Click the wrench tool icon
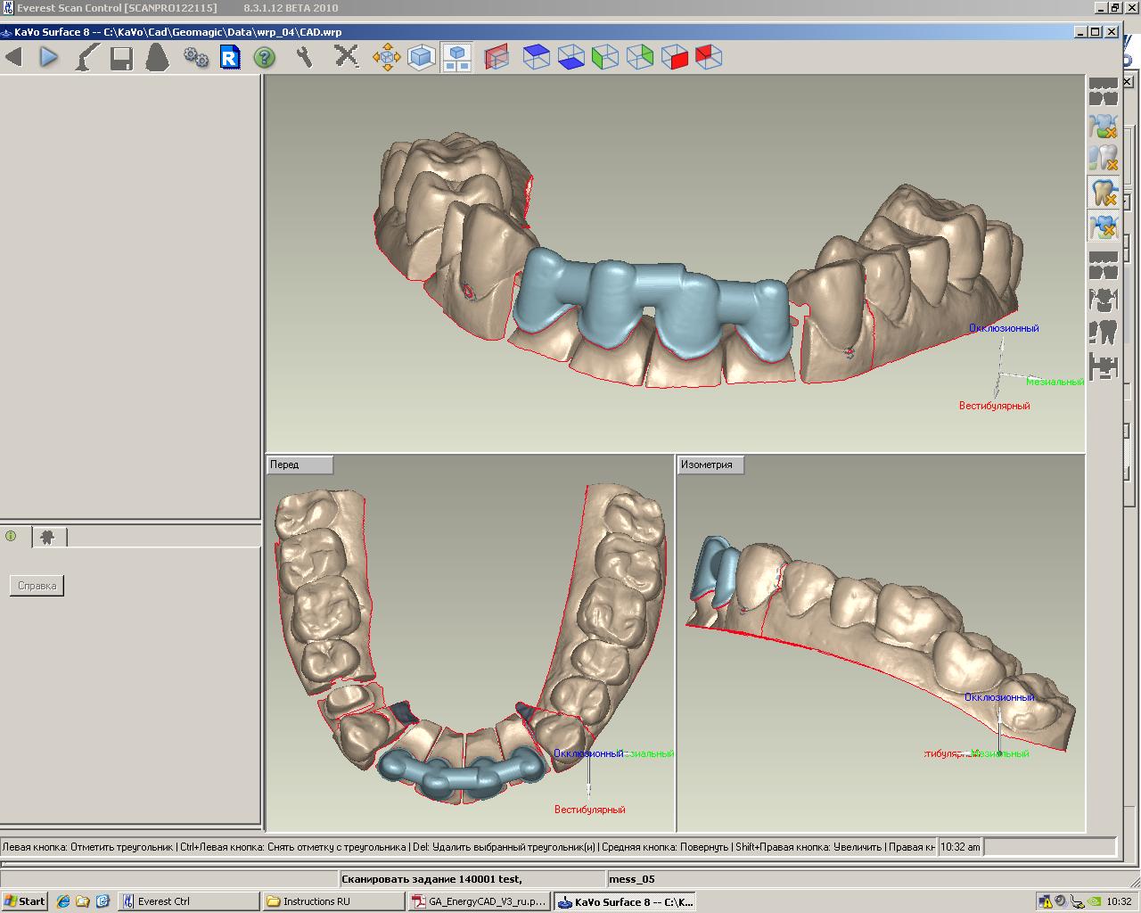Screen dimensions: 1141x913 (x=305, y=58)
